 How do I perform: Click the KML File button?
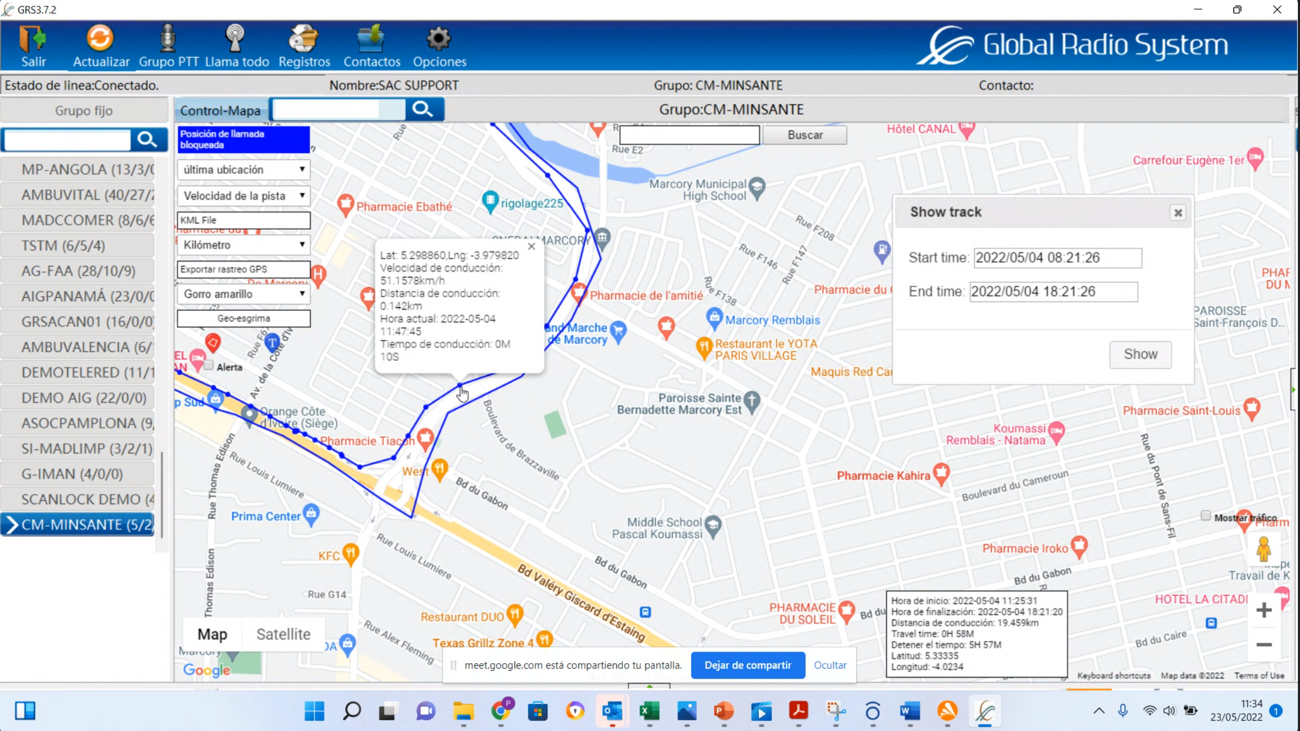pos(243,220)
